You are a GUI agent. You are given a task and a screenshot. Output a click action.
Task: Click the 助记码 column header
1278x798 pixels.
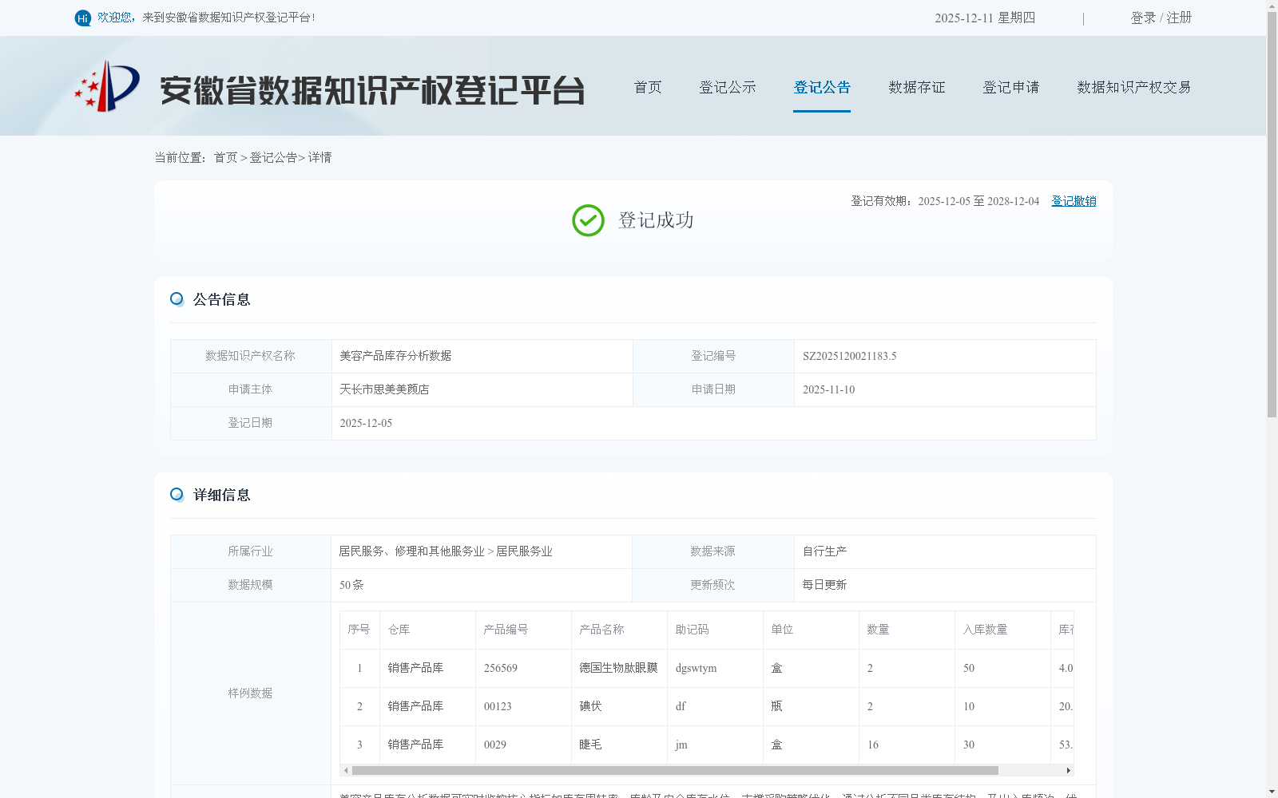pos(692,630)
